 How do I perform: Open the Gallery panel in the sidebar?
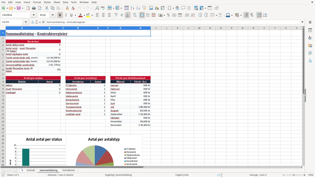[310, 45]
